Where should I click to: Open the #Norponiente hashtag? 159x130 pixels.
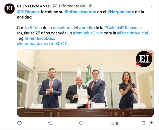click(x=121, y=12)
